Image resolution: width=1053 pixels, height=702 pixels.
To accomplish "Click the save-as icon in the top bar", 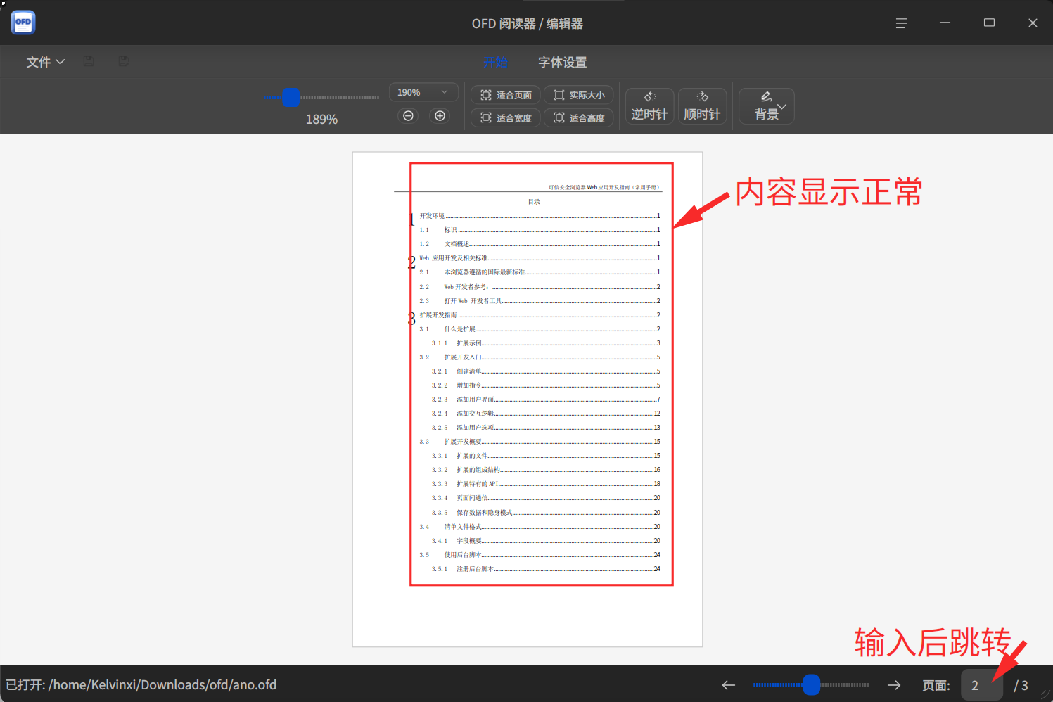I will 123,61.
